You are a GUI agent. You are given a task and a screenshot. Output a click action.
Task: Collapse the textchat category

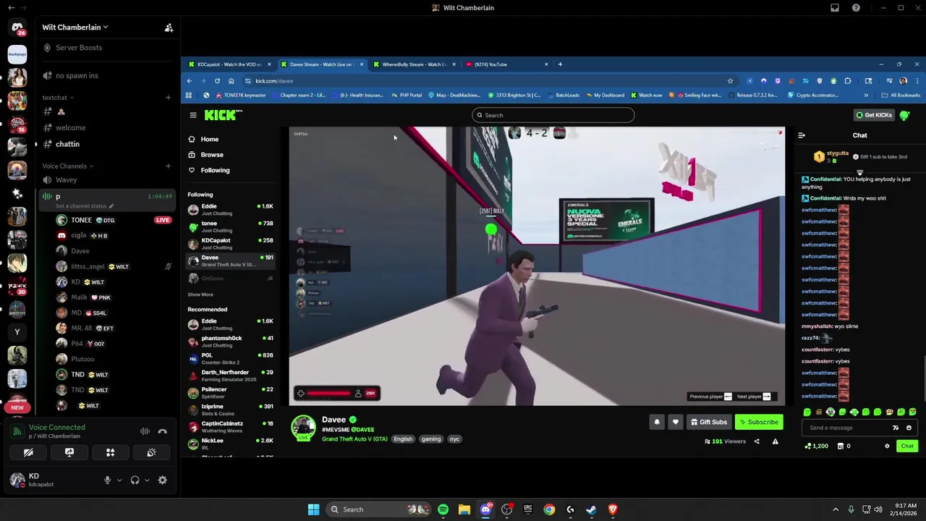(58, 98)
